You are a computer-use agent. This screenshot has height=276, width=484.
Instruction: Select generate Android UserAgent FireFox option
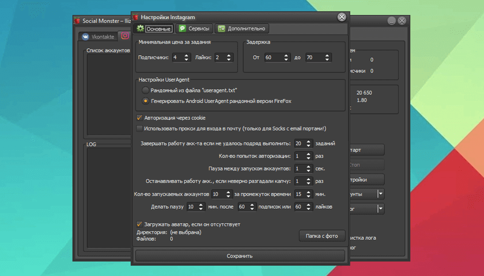tap(145, 101)
